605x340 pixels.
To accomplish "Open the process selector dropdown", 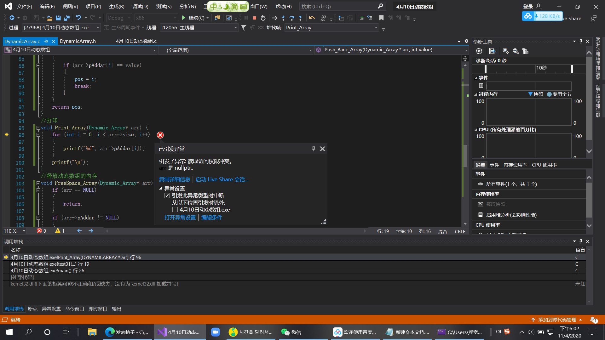I will pyautogui.click(x=61, y=28).
